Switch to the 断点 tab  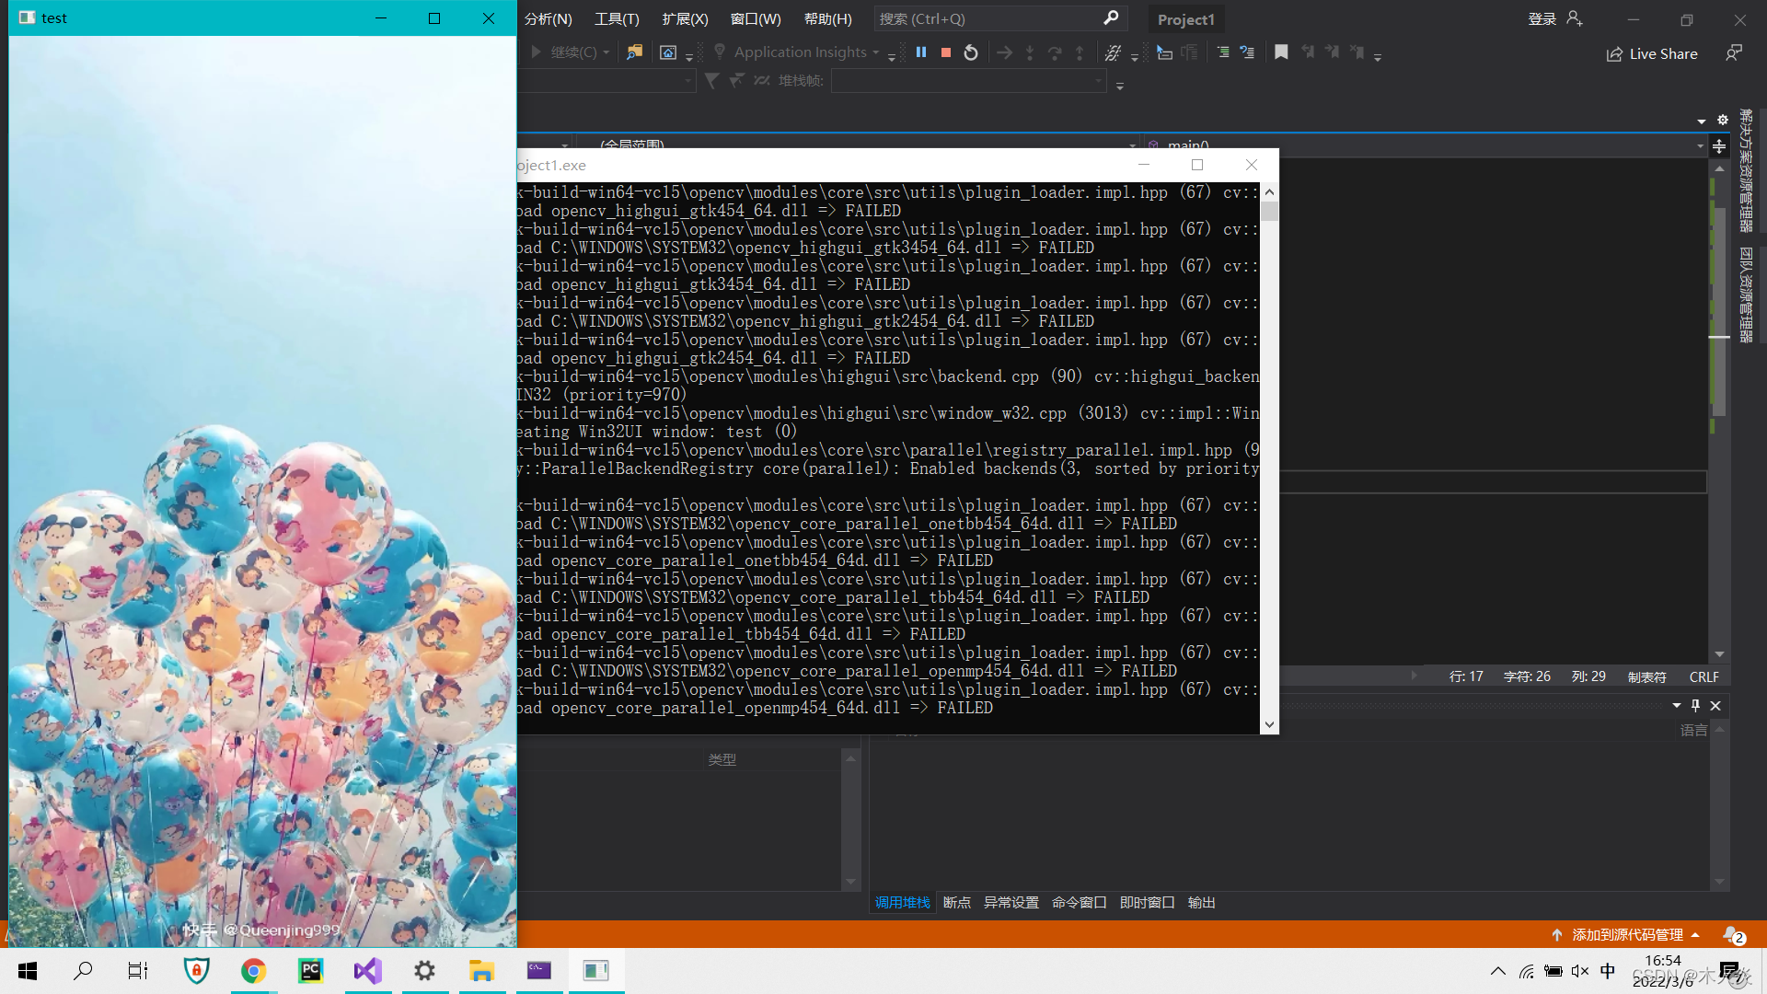pos(957,902)
